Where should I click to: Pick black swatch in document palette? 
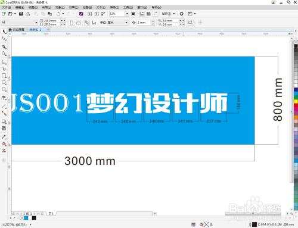(34, 218)
